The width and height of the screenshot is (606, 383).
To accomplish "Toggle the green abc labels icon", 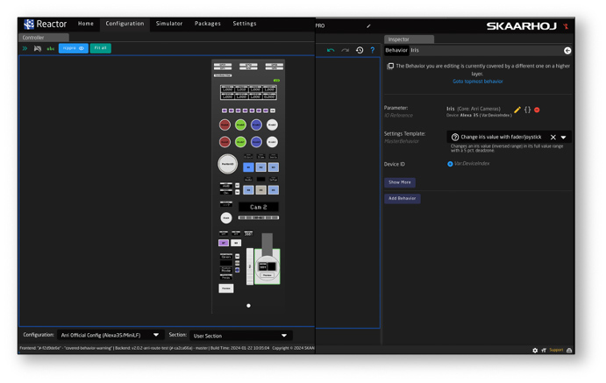I will [x=51, y=48].
